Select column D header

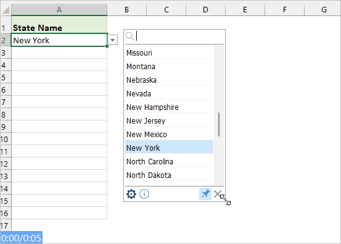click(x=206, y=10)
